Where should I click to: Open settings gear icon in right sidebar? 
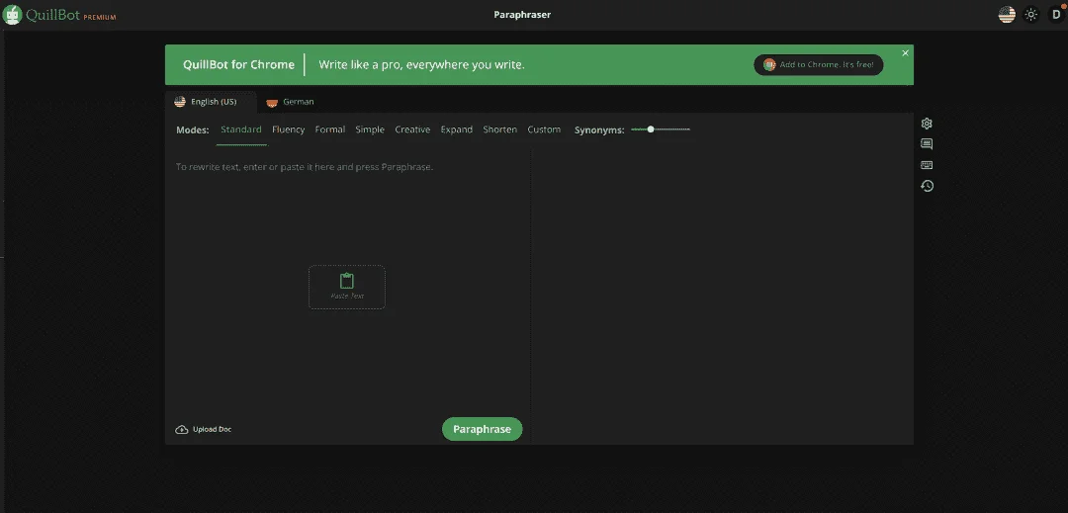pyautogui.click(x=927, y=124)
